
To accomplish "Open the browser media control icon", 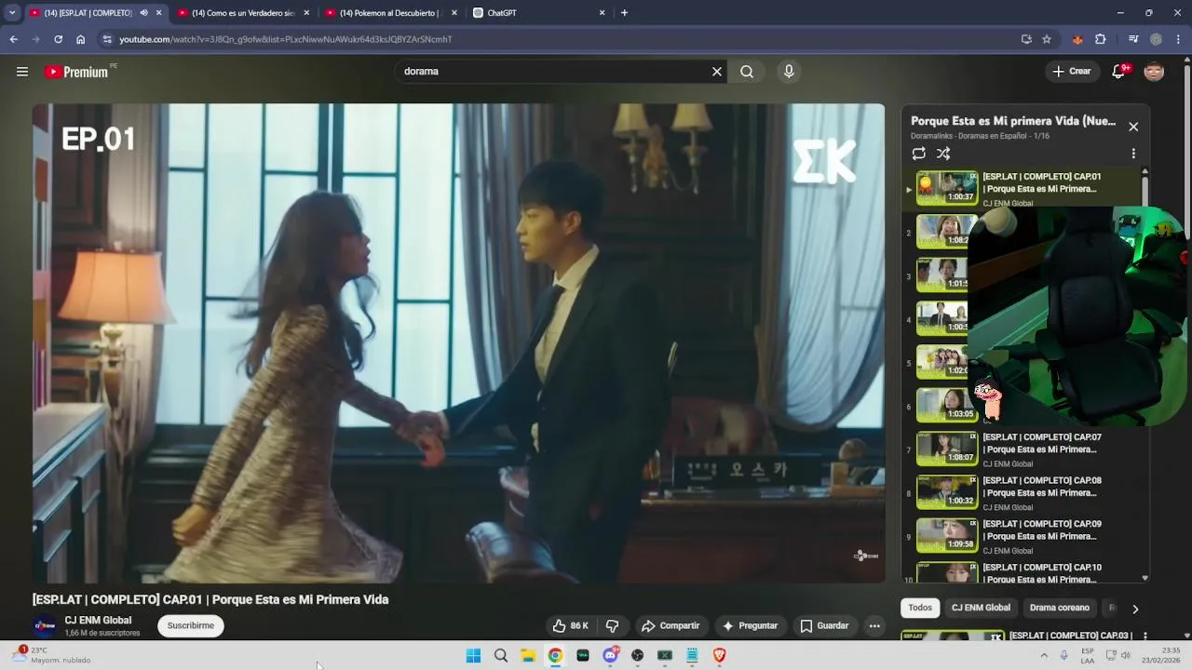I will (x=1133, y=39).
